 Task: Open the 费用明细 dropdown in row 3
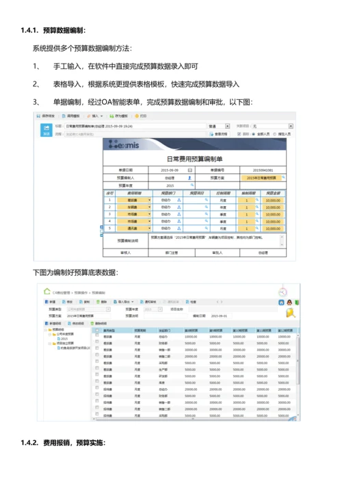[150, 214]
